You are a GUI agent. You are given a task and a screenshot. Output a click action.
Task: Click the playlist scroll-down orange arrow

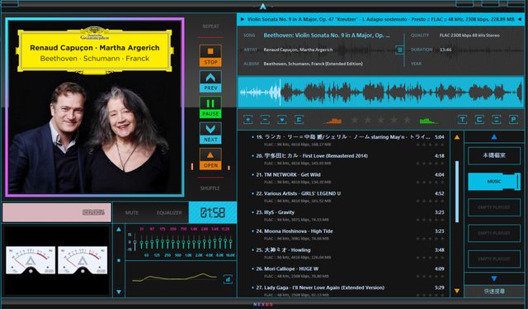pyautogui.click(x=457, y=291)
